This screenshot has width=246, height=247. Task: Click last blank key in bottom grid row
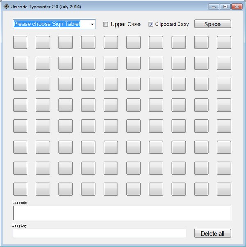pos(224,189)
